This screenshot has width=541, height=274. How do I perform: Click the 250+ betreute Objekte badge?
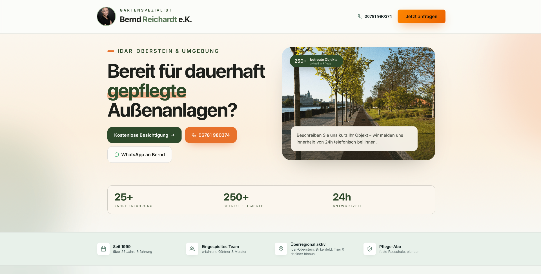click(316, 61)
